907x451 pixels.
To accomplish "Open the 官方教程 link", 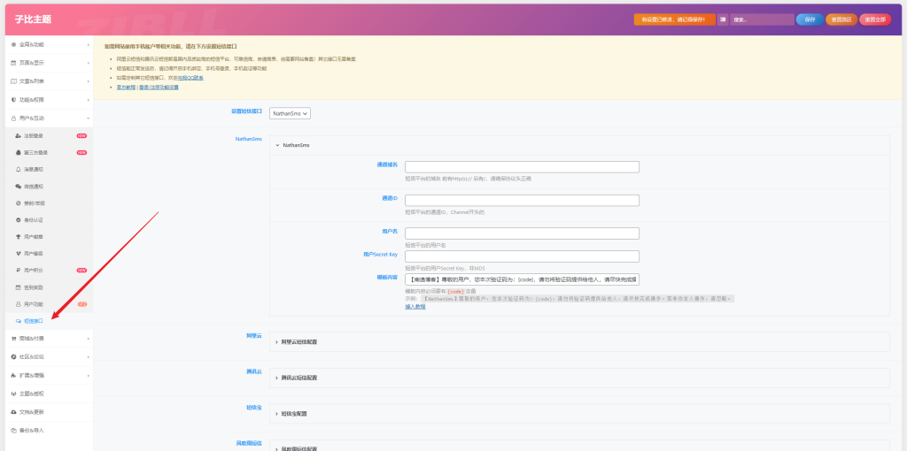I will [x=126, y=88].
